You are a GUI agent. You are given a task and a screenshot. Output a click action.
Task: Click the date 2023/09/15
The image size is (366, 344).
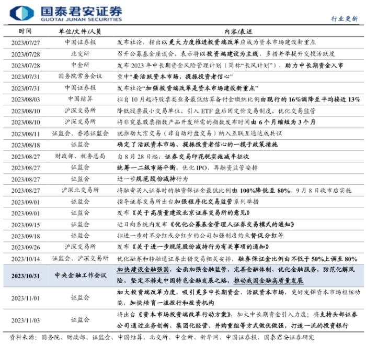[26, 225]
